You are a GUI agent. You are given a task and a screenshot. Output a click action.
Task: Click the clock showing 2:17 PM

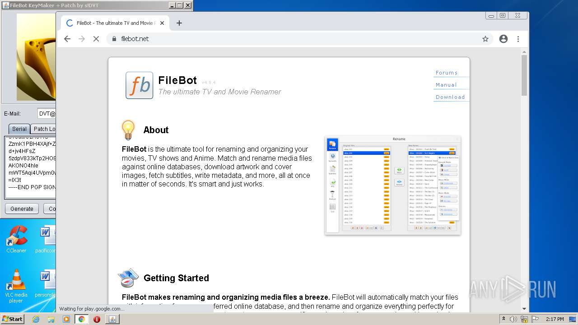tap(555, 319)
